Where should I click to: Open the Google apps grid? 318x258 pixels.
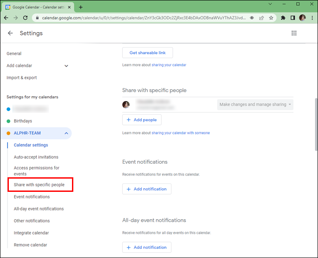(x=294, y=33)
